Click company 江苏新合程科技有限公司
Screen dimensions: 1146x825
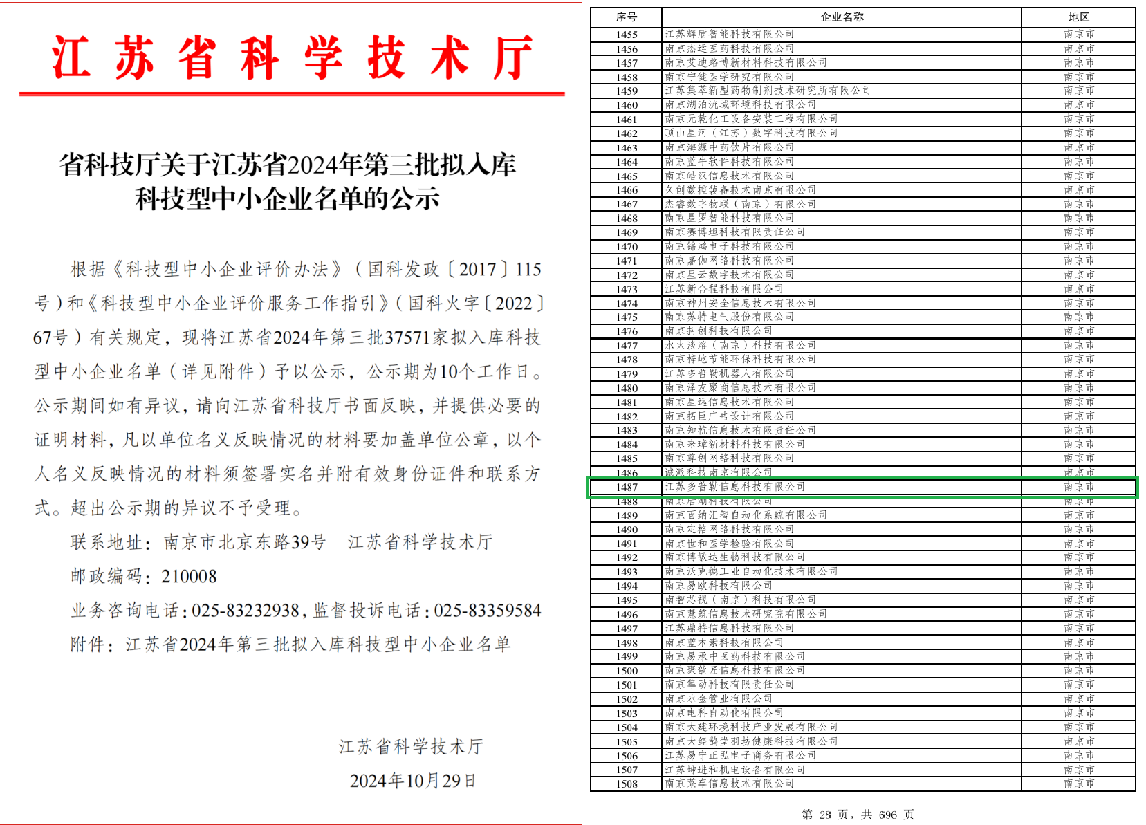724,288
